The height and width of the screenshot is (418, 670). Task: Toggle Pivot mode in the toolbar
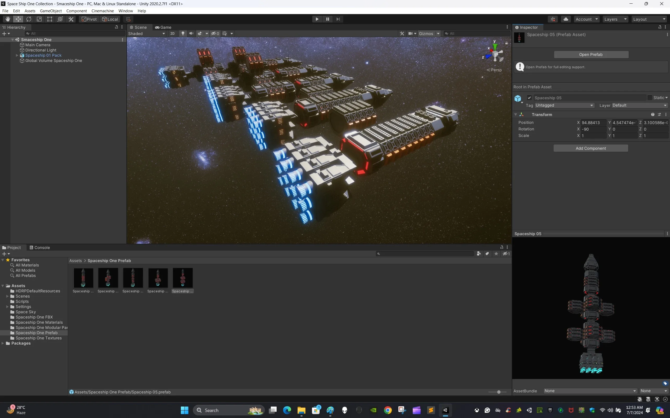pyautogui.click(x=89, y=19)
